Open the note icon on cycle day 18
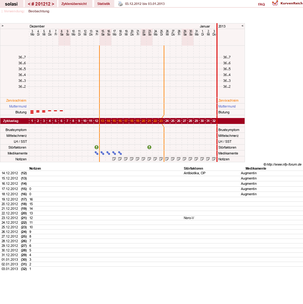The image size is (303, 304). [x=132, y=159]
